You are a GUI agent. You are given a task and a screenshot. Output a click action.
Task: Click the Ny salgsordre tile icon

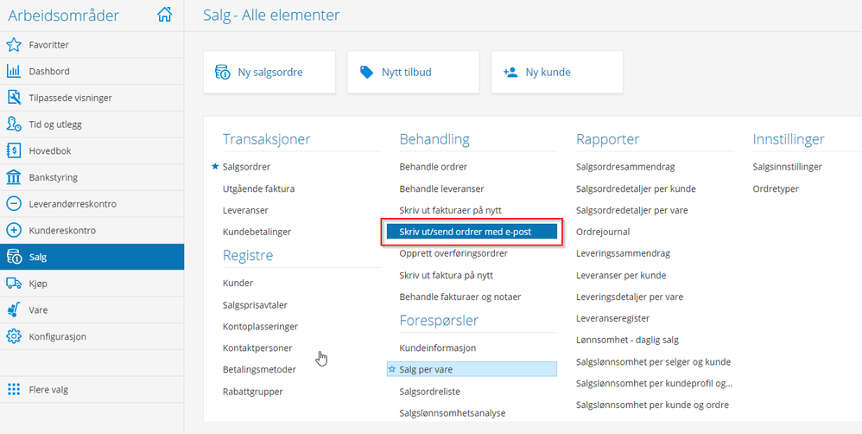click(x=222, y=72)
